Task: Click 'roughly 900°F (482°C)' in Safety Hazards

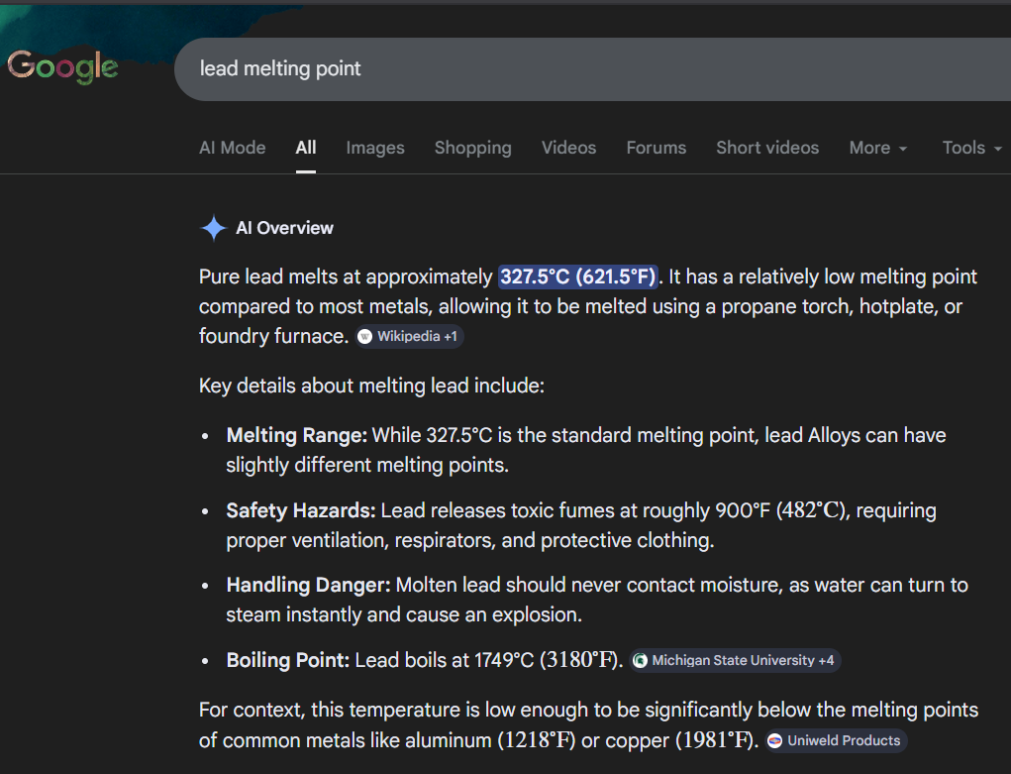Action: click(744, 510)
